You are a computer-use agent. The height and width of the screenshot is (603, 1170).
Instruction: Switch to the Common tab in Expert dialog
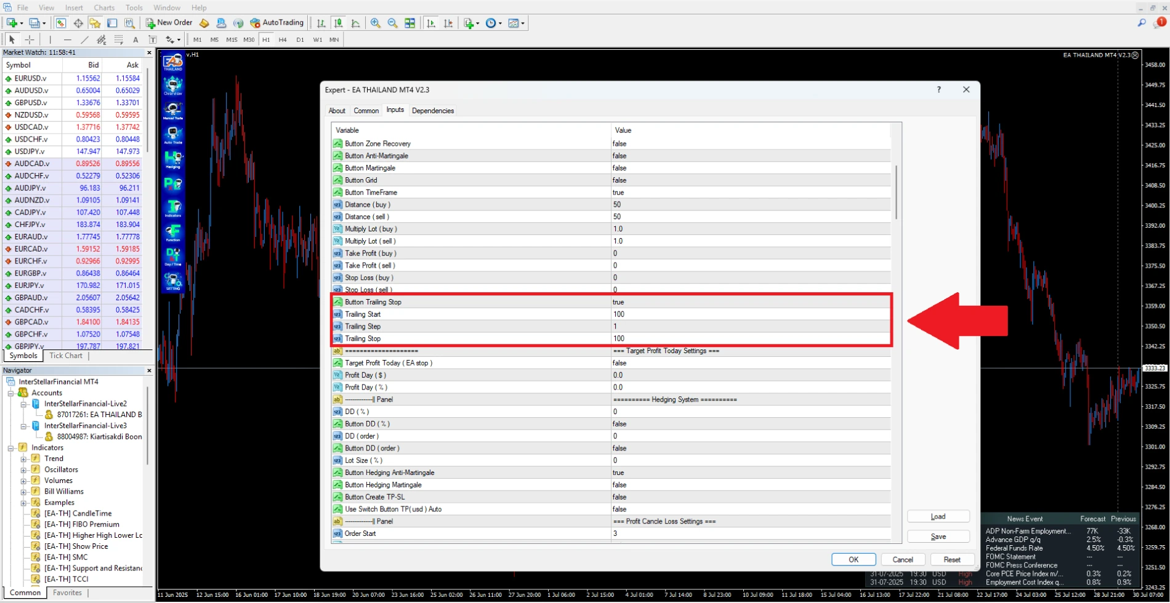366,111
